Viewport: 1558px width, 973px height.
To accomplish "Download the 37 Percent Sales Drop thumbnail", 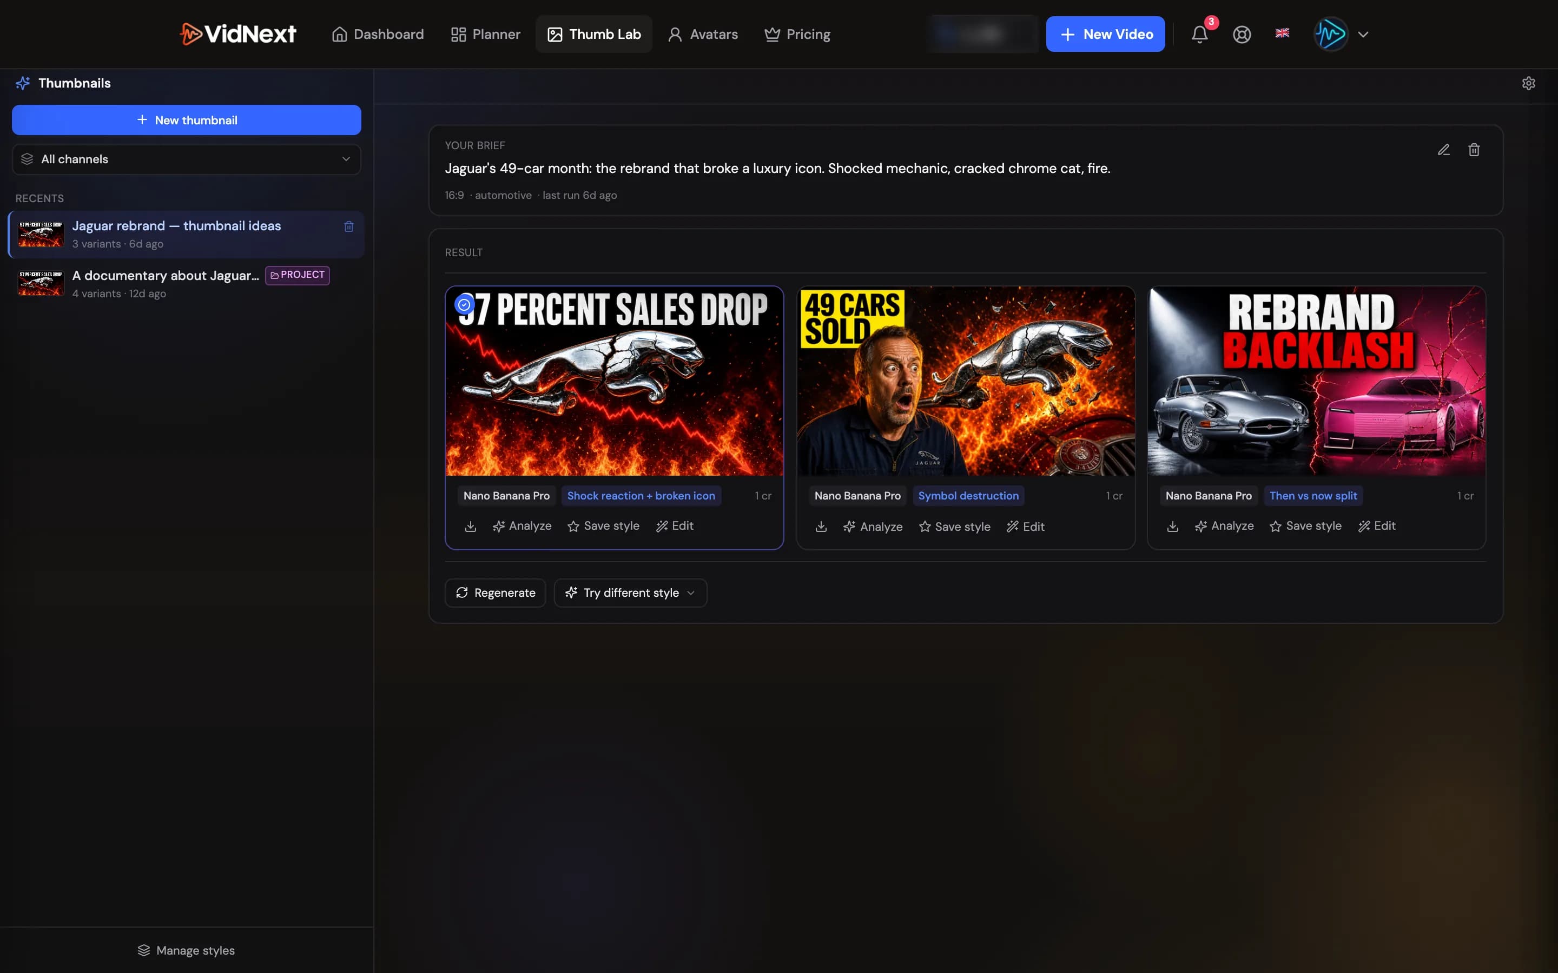I will [471, 527].
